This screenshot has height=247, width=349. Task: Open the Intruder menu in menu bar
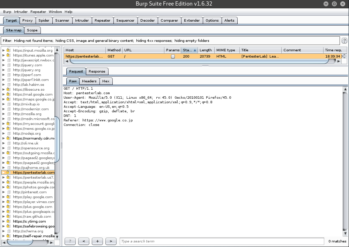click(x=21, y=12)
